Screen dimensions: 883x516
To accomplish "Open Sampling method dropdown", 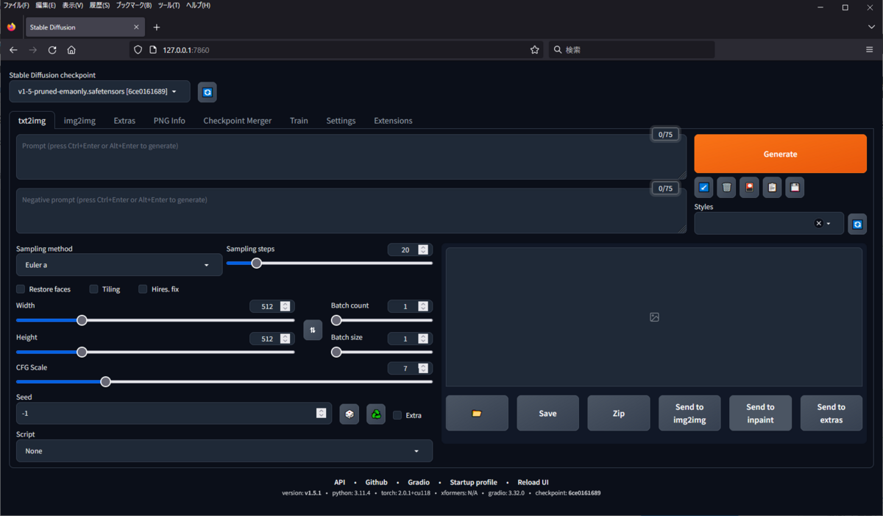I will pos(119,265).
